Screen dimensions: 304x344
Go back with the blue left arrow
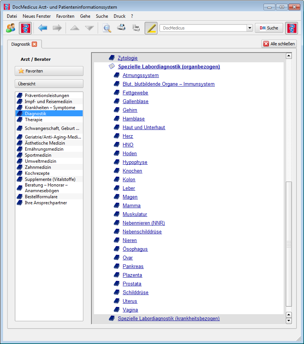click(43, 28)
